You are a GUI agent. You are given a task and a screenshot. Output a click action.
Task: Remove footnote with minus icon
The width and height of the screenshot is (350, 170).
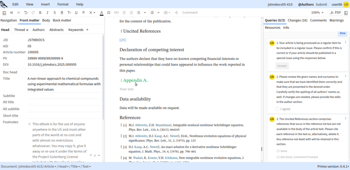99,155
